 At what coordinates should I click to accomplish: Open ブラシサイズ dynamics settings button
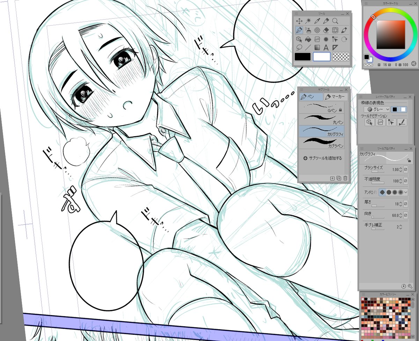pyautogui.click(x=406, y=170)
